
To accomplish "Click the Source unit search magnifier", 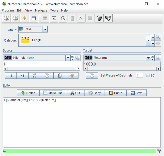I will [77, 58].
